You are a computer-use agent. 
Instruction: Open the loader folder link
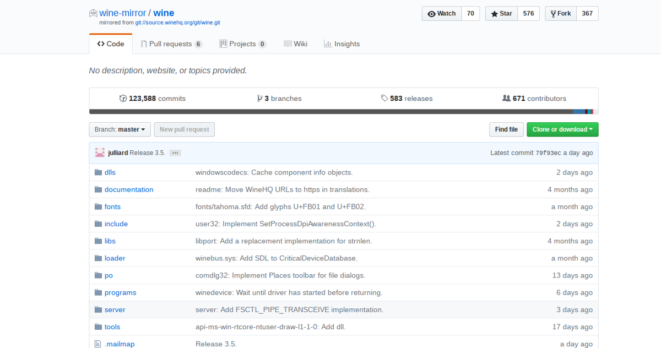115,258
